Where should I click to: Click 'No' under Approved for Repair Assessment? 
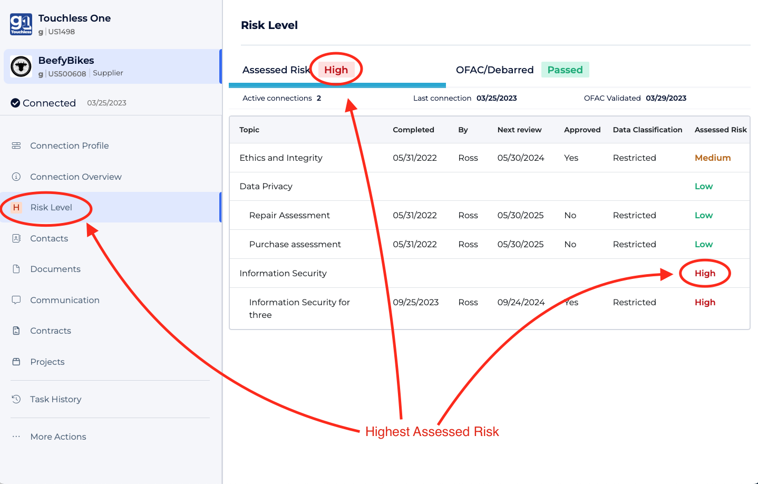click(569, 215)
